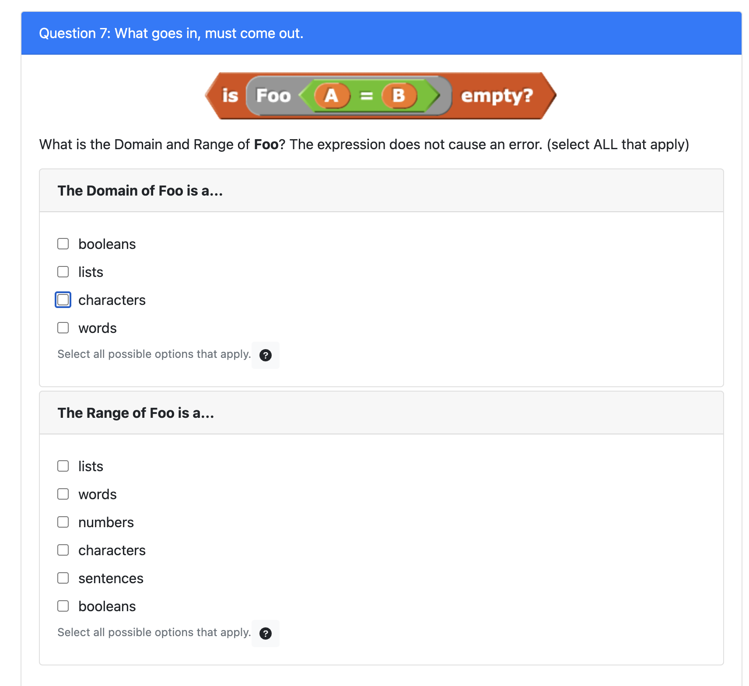749x686 pixels.
Task: Select the Range 'words' checkbox
Action: click(63, 494)
